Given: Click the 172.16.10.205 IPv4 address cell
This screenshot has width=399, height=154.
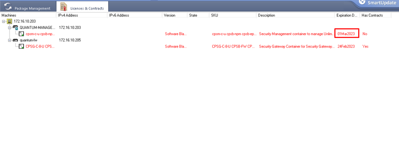Looking at the screenshot, I should [x=70, y=40].
